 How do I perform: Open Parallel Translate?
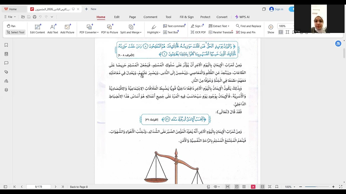221,32
